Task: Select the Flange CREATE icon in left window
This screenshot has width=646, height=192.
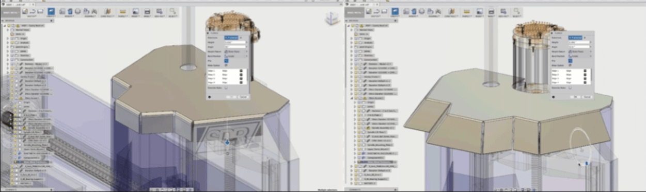Action: coord(51,11)
